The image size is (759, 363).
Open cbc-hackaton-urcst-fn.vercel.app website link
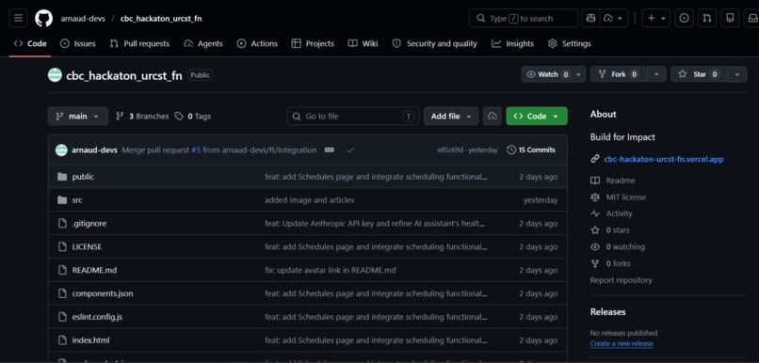pyautogui.click(x=664, y=159)
